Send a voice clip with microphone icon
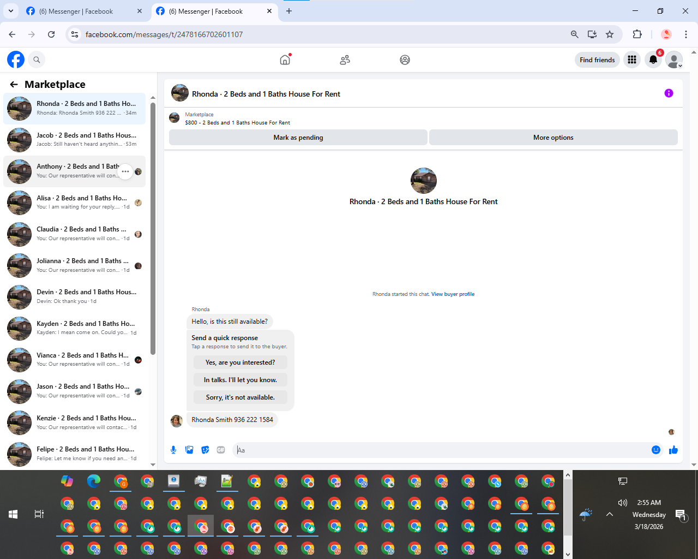 pos(173,450)
